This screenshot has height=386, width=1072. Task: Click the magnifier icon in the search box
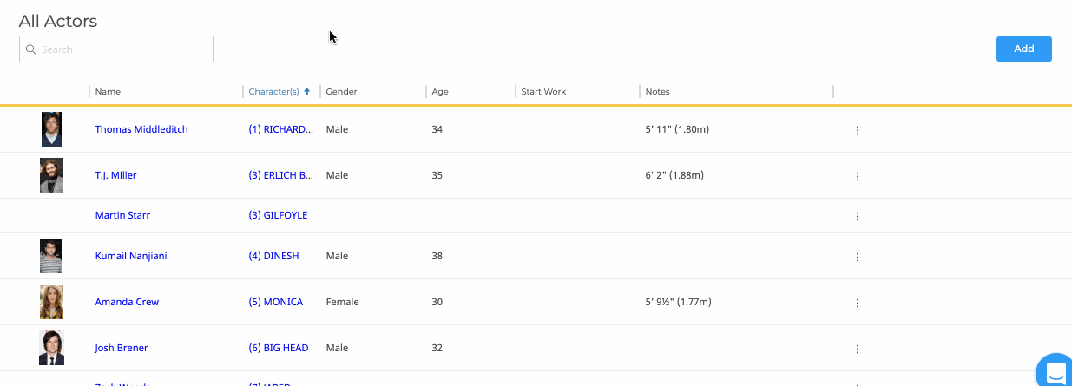(31, 49)
